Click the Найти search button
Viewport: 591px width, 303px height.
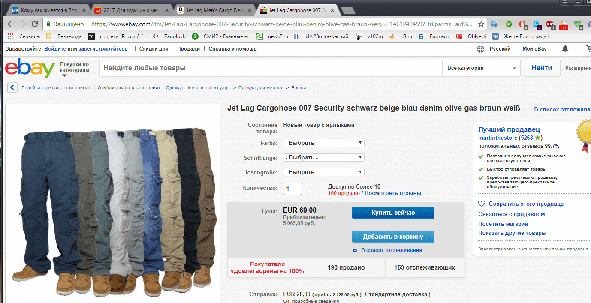coord(542,68)
